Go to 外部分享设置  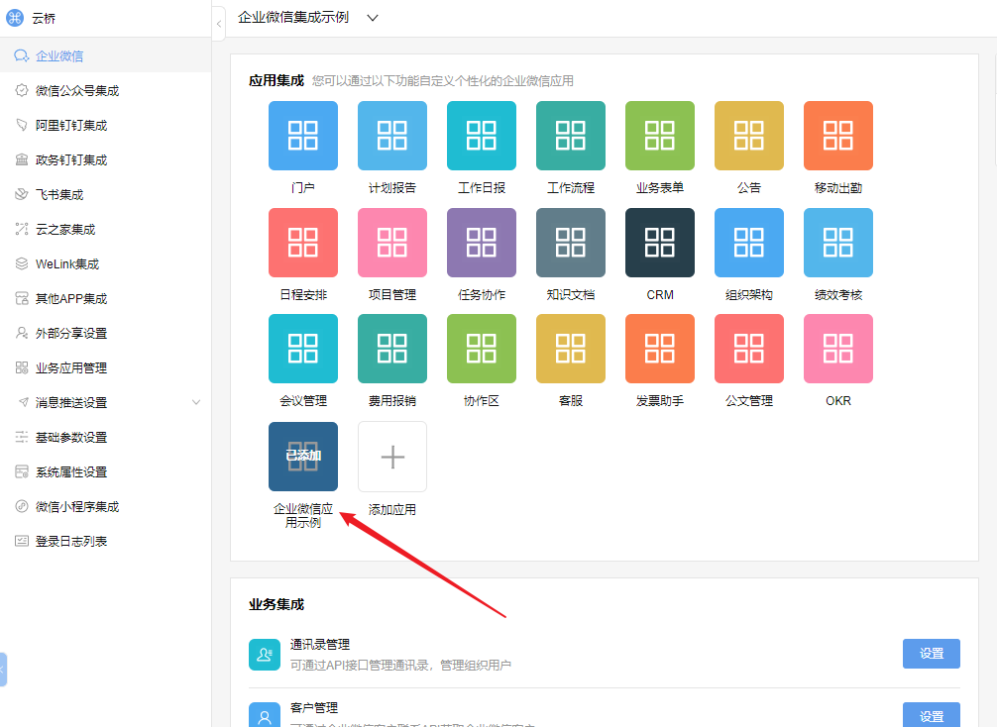pyautogui.click(x=106, y=333)
